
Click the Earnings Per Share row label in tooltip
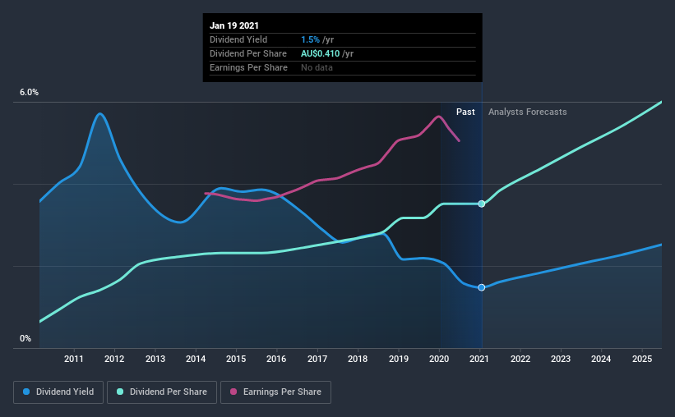coord(248,67)
